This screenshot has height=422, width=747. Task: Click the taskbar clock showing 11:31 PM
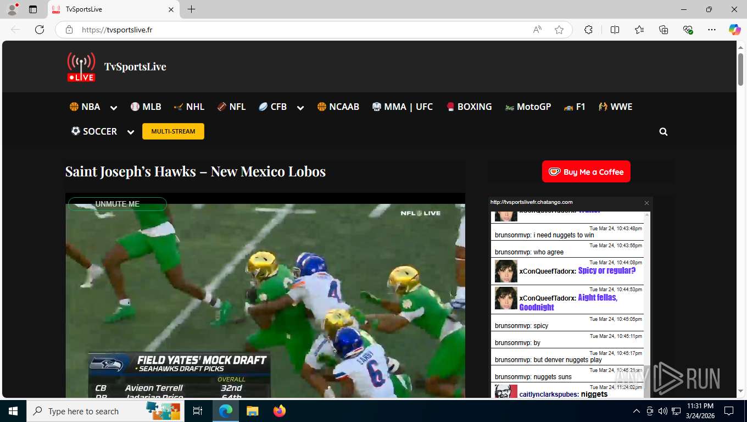pos(700,411)
